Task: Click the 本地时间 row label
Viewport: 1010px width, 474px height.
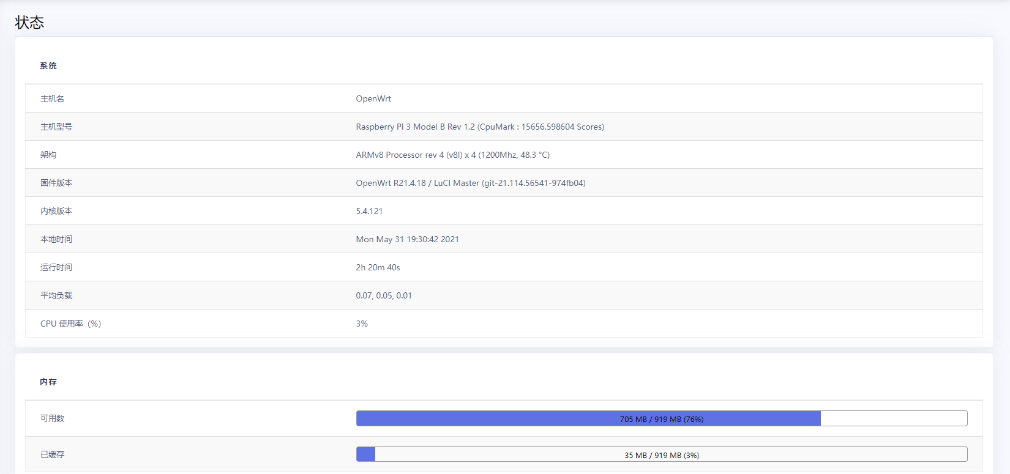Action: coord(56,239)
